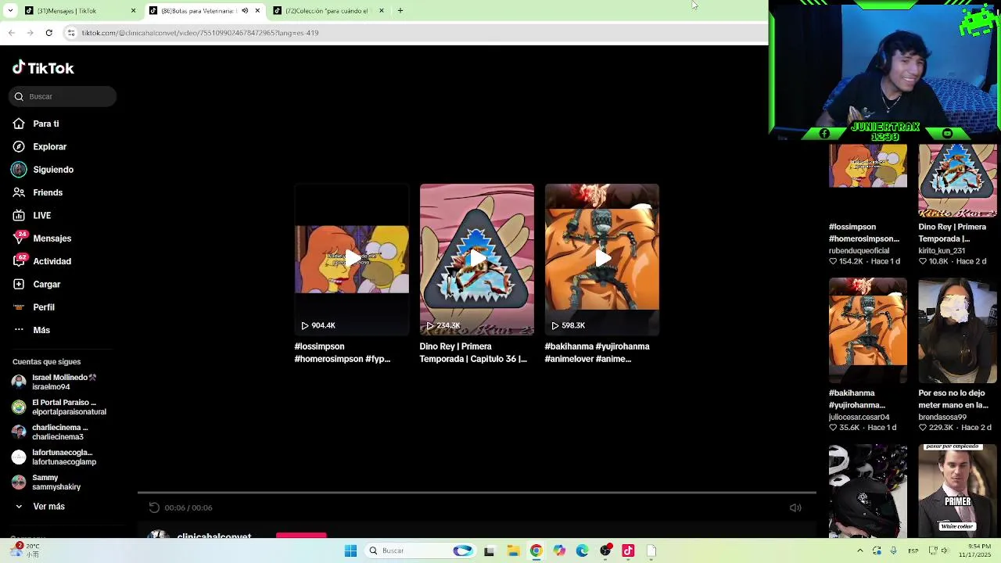Viewport: 1001px width, 563px height.
Task: Open Windows Start menu
Action: click(350, 550)
